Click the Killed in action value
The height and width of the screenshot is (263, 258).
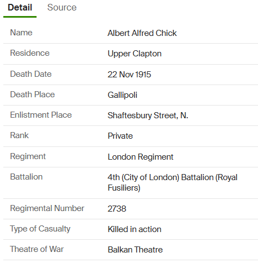coord(135,229)
